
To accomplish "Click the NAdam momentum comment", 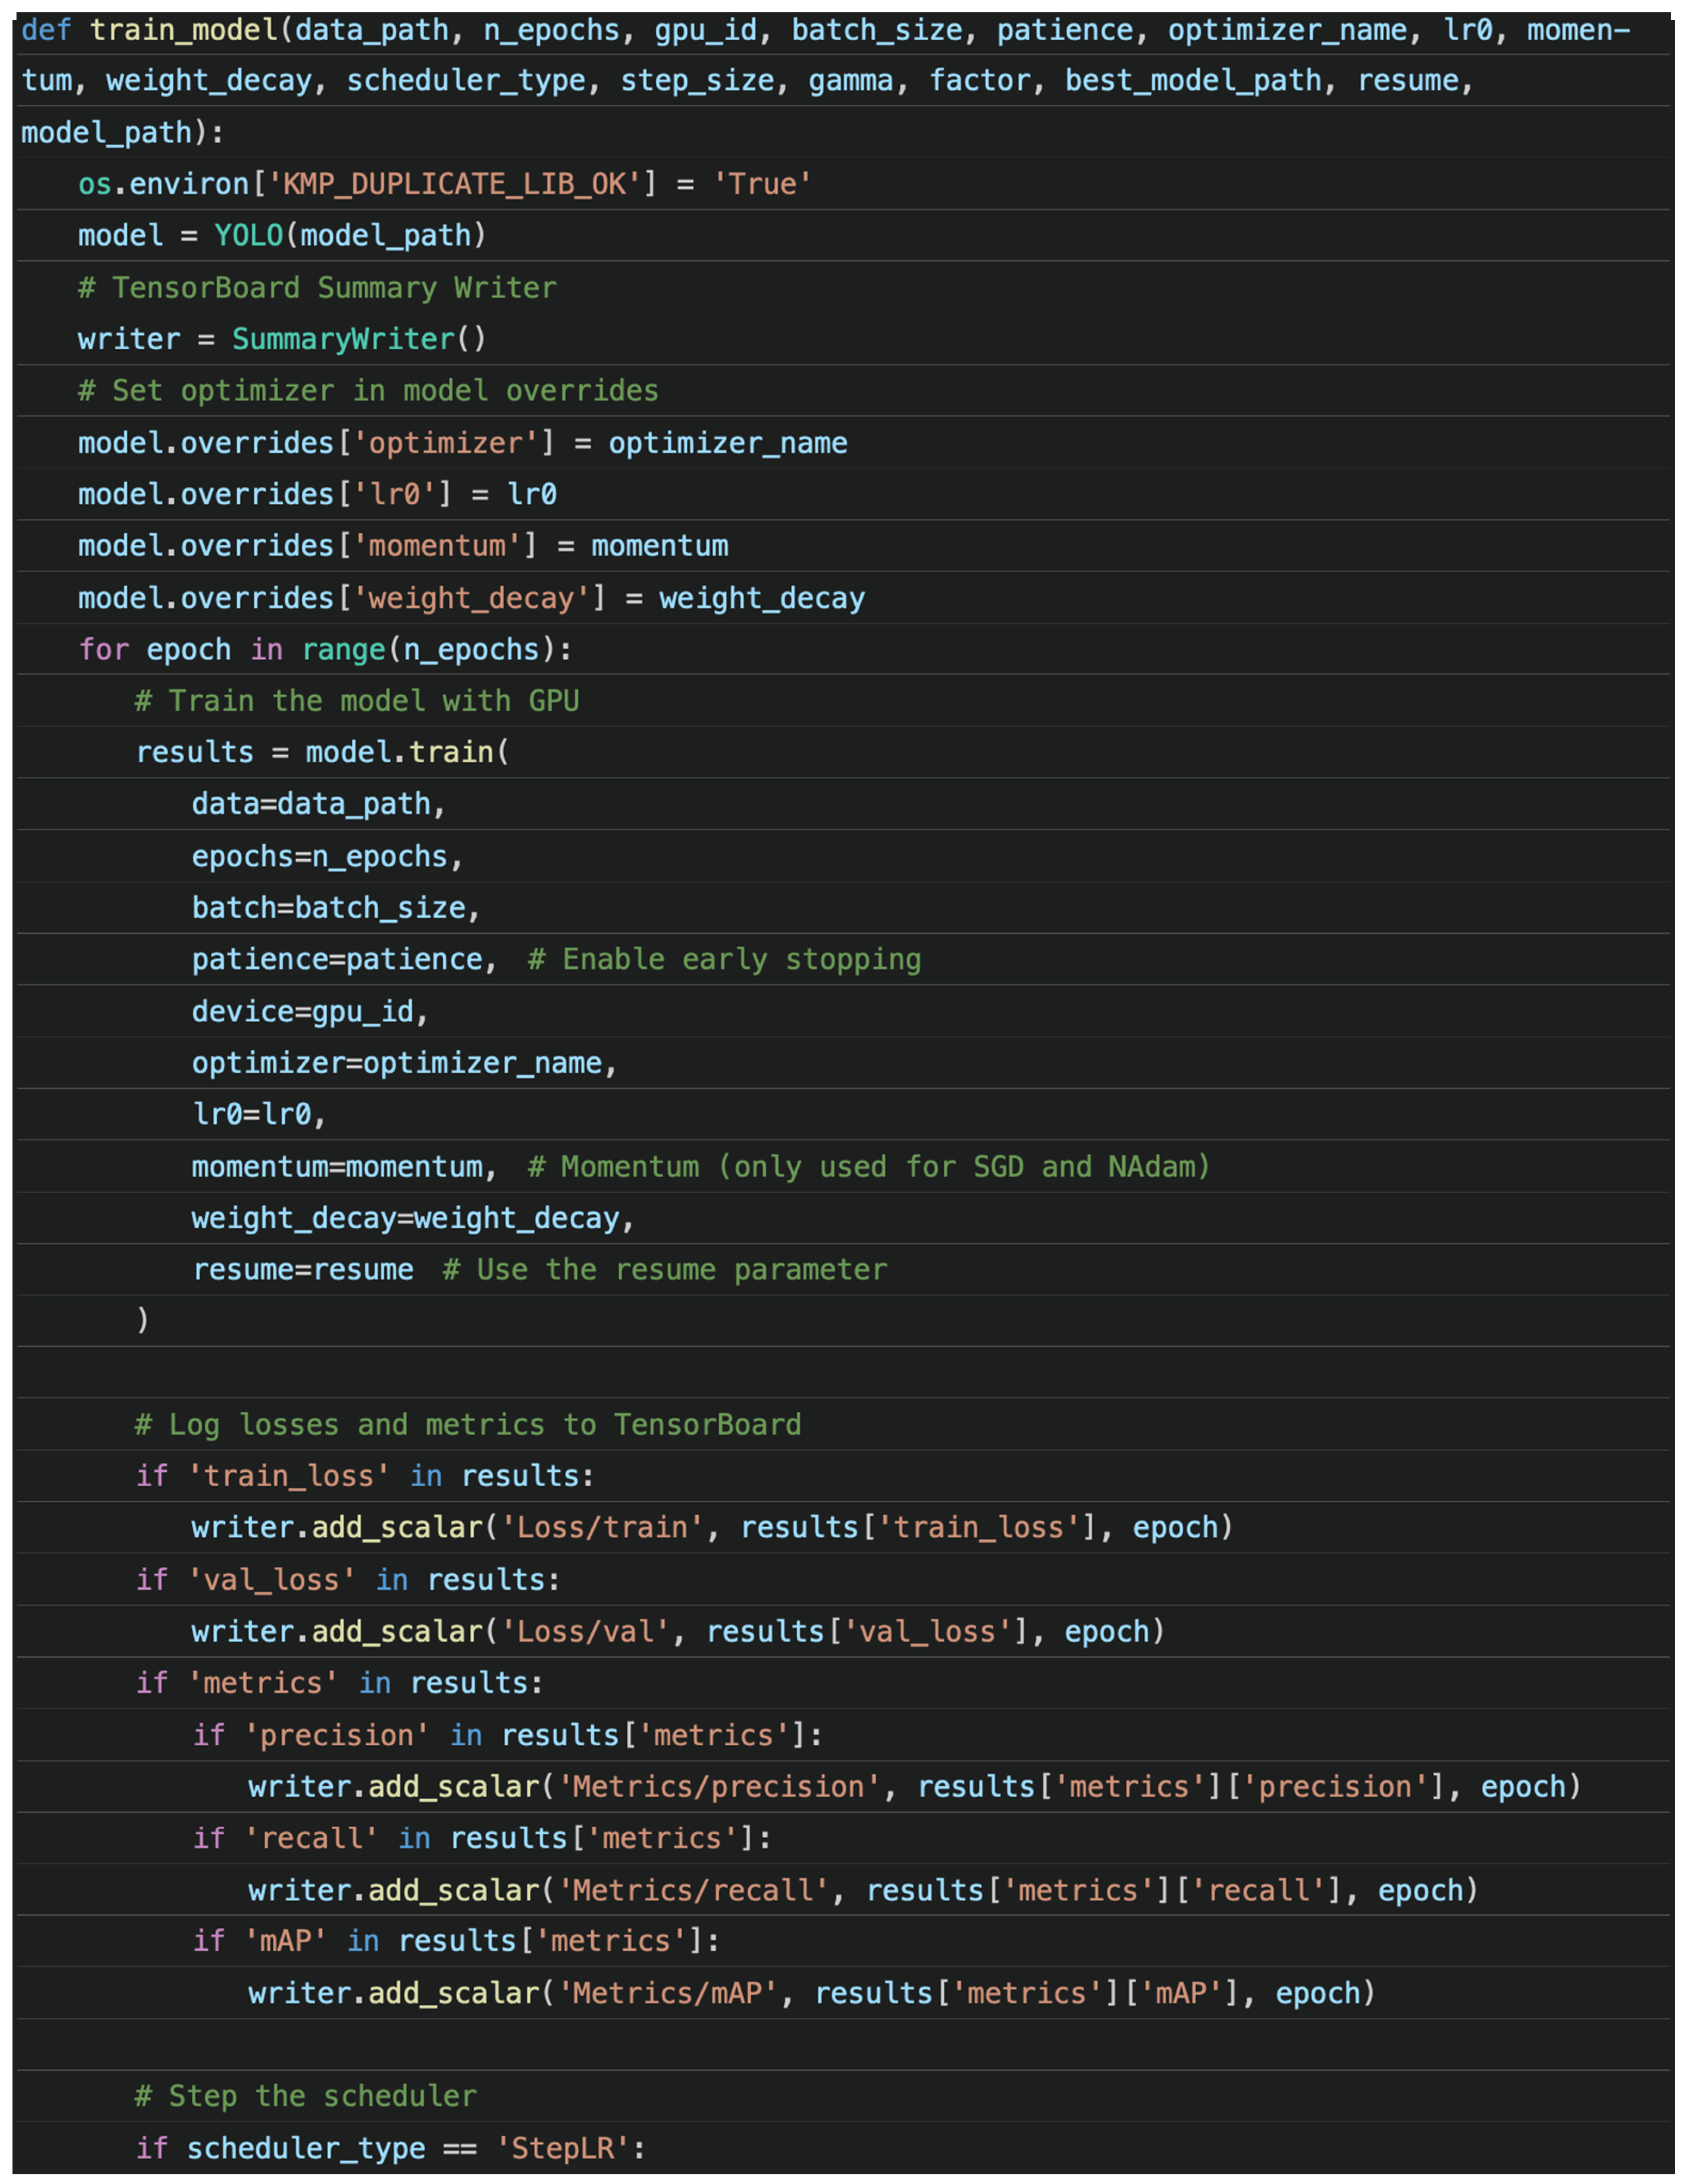I will (x=868, y=1167).
